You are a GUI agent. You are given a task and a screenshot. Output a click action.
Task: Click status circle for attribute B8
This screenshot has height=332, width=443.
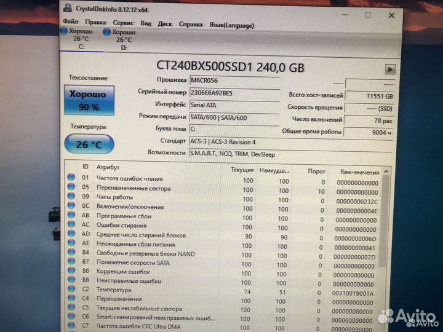(x=71, y=271)
